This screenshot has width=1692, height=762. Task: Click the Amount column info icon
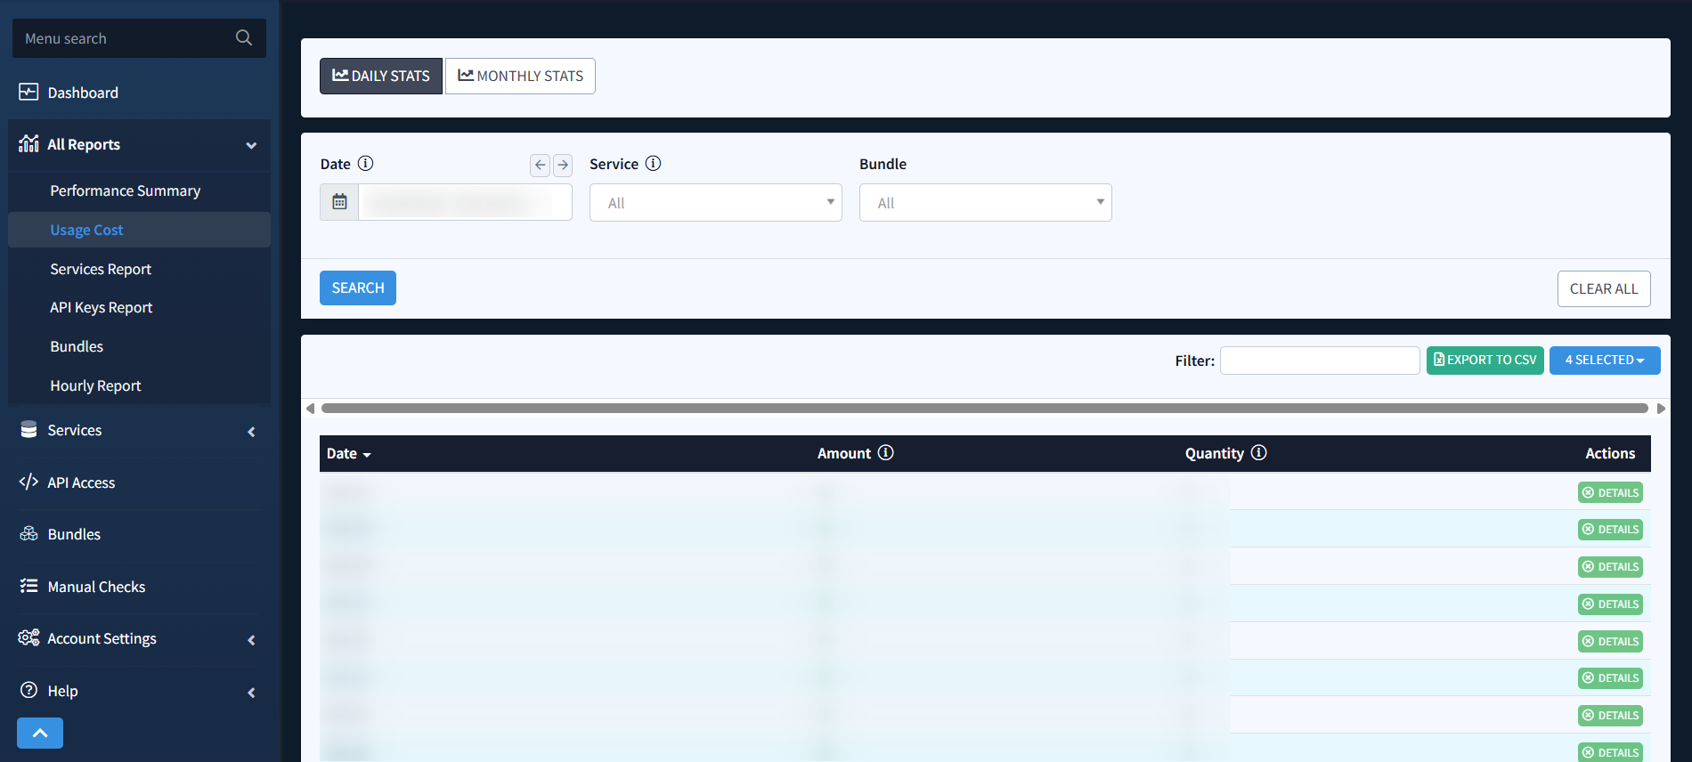click(885, 453)
